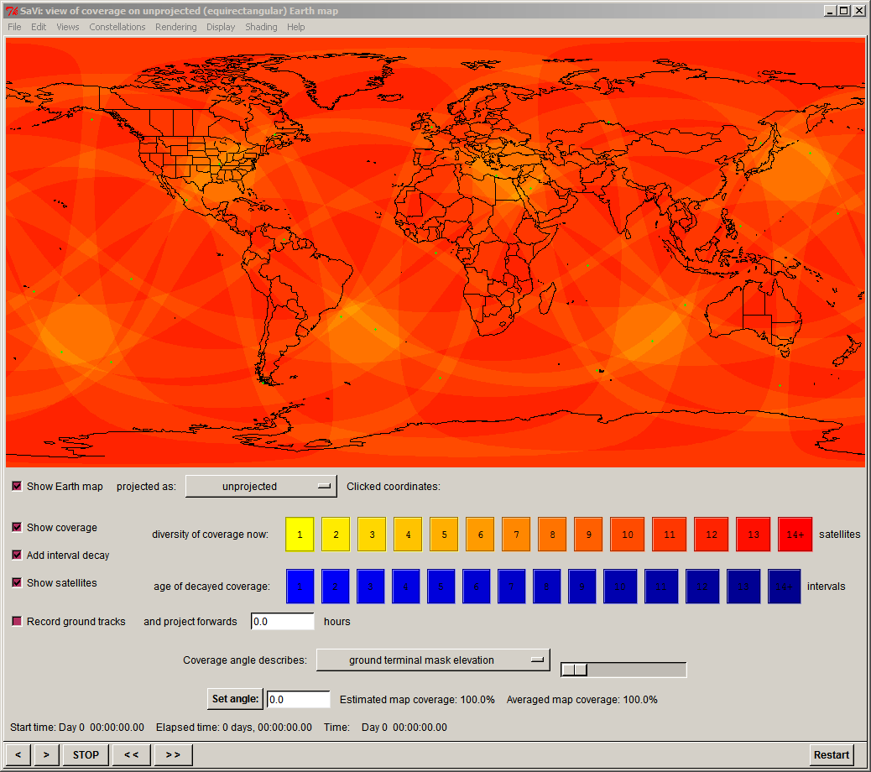Viewport: 871px width, 772px height.
Task: Uncheck Add interval decay option
Action: point(17,556)
